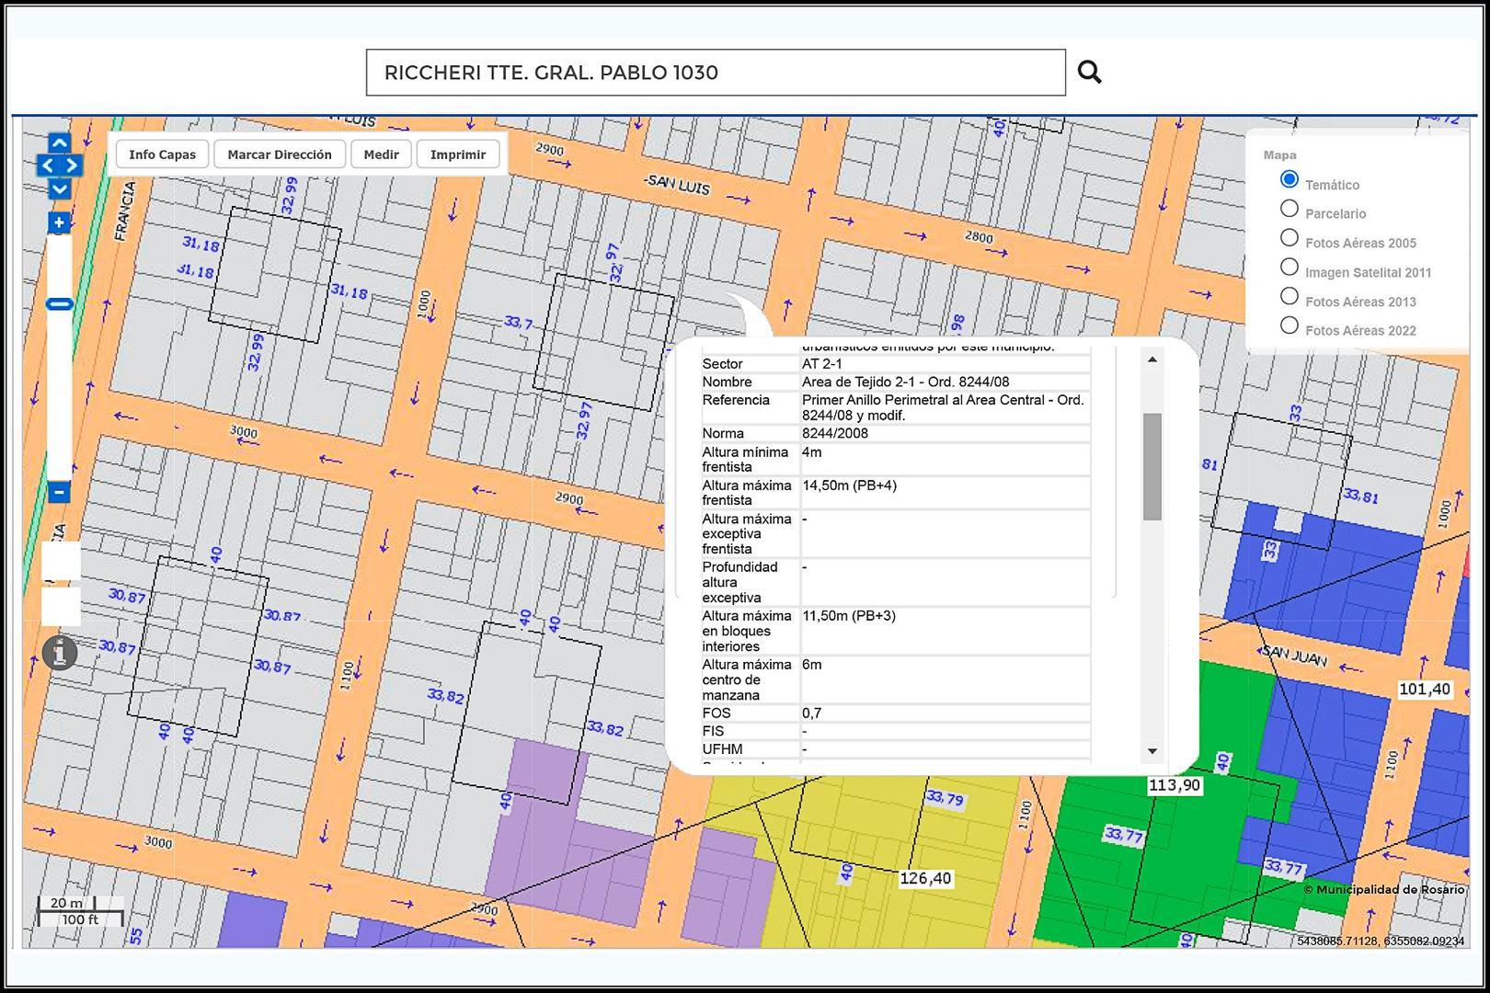The width and height of the screenshot is (1490, 993).
Task: Click the zoom level slider handle
Action: [59, 304]
